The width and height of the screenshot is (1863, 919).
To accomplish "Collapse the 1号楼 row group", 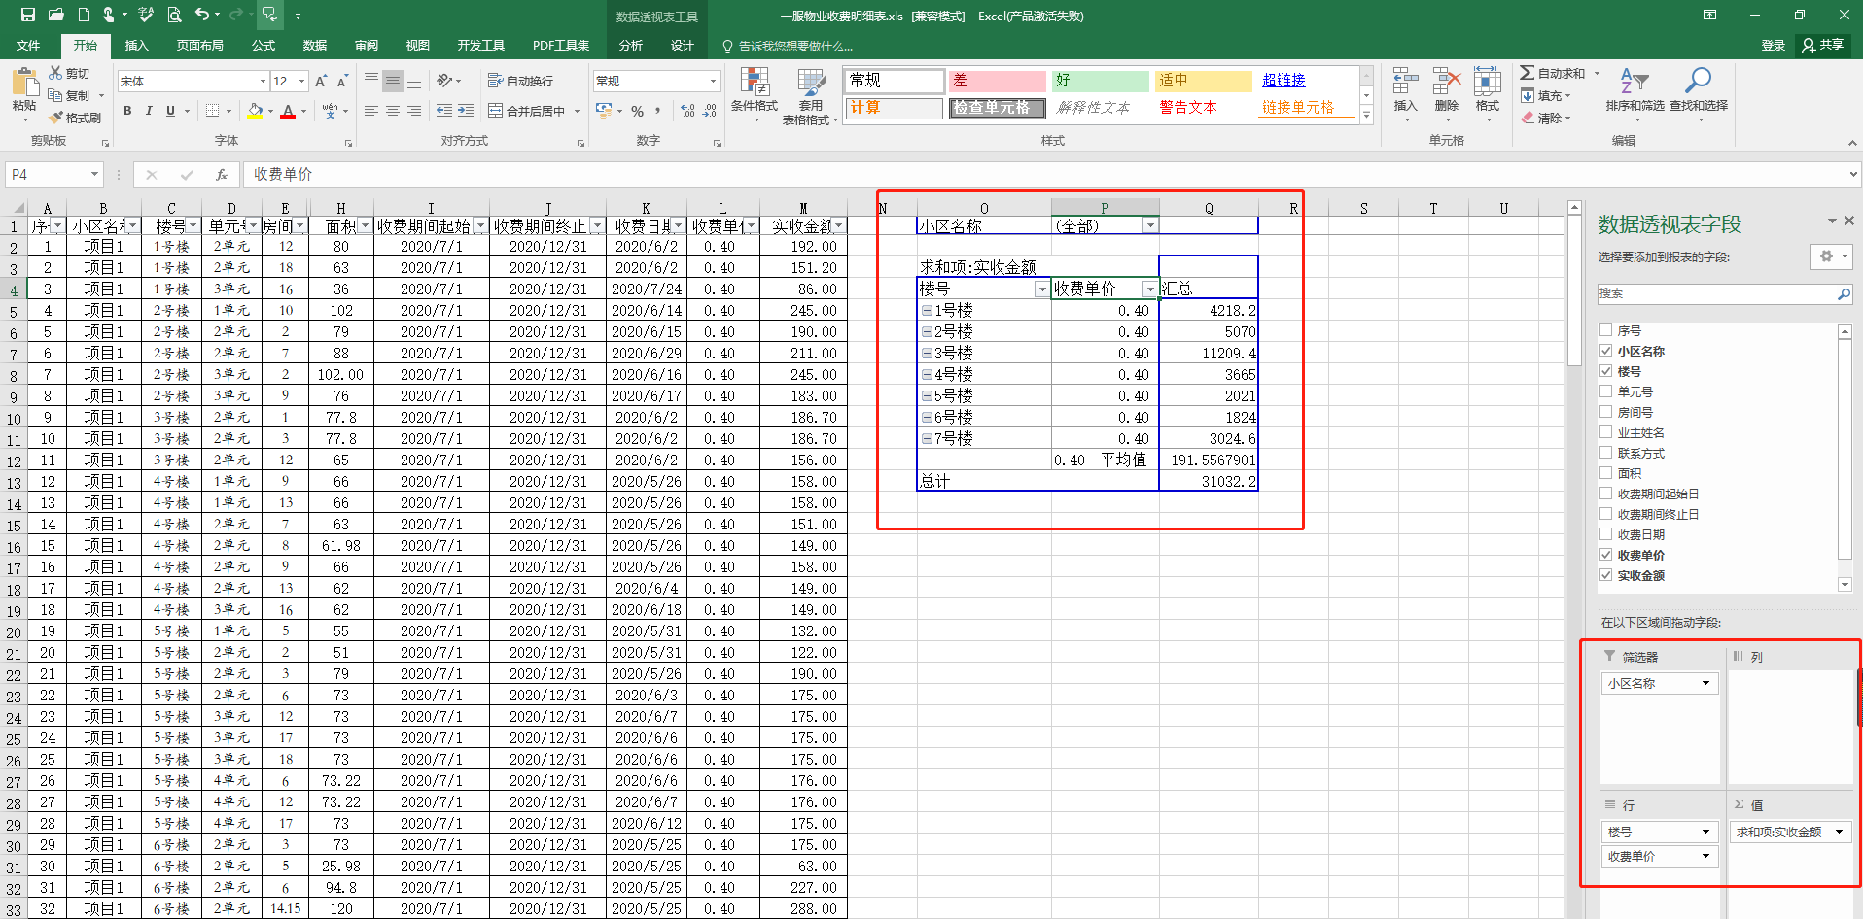I will [927, 311].
